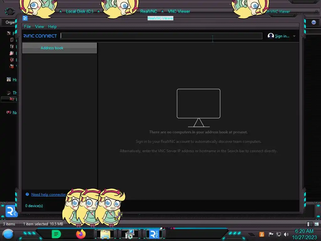Click the blue help icon beside Need help
The image size is (321, 241).
pyautogui.click(x=27, y=194)
